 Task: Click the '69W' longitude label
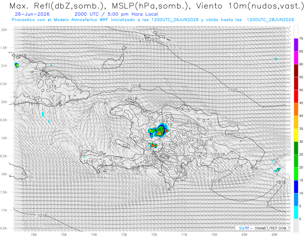tap(244, 234)
